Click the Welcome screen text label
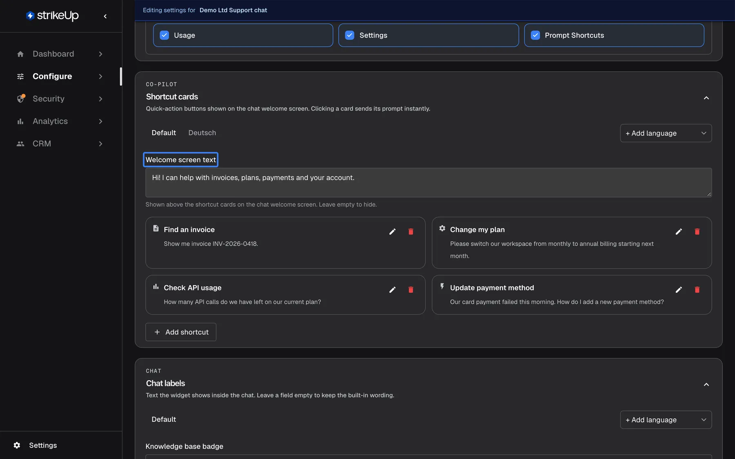This screenshot has width=735, height=459. pos(180,160)
